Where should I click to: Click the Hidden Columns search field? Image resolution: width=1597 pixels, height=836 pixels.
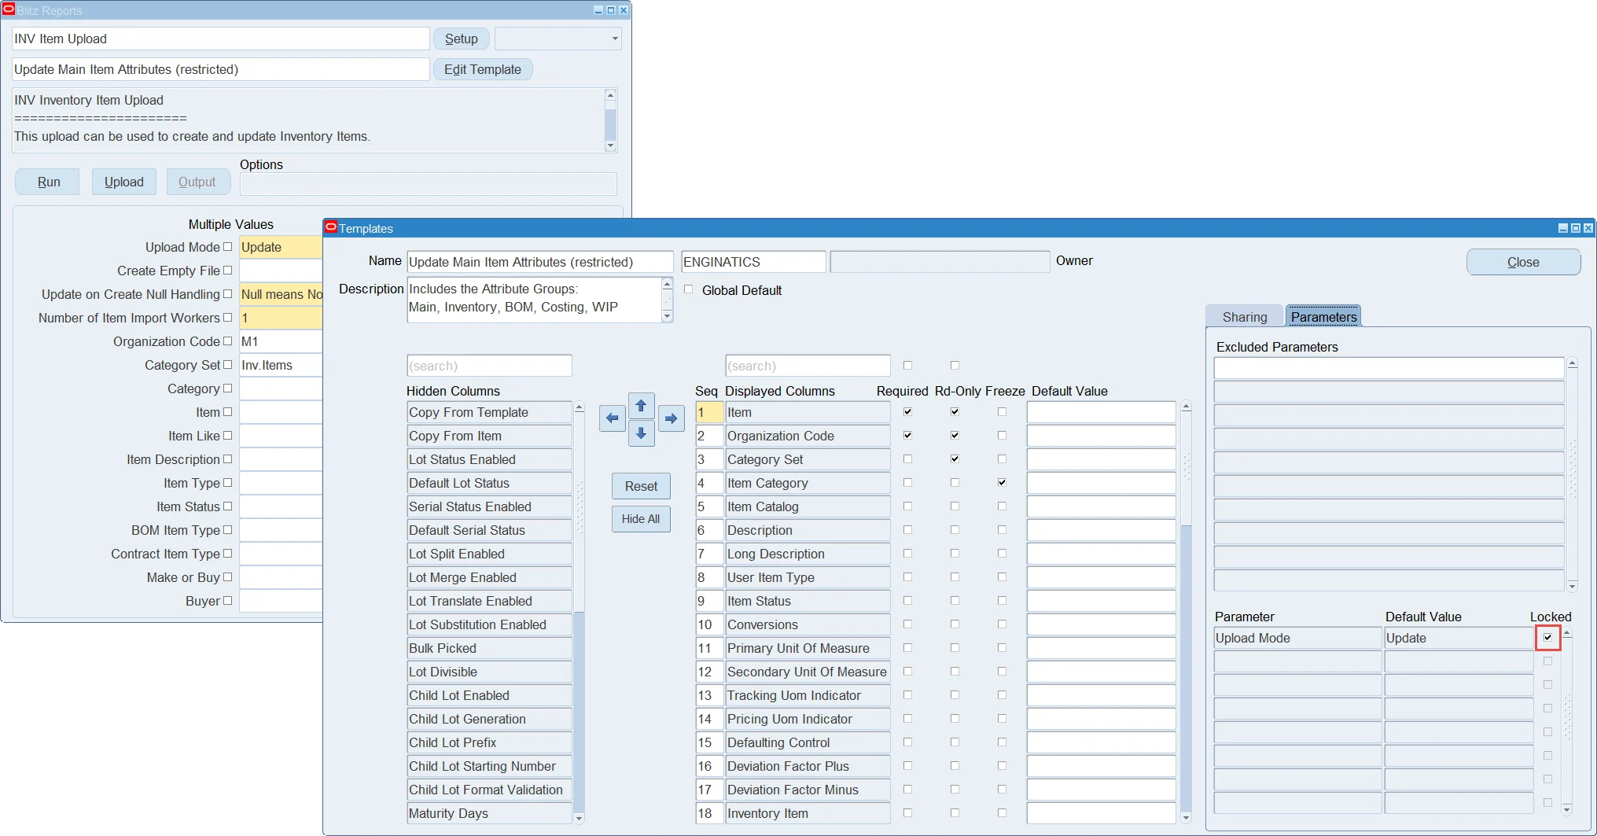pyautogui.click(x=489, y=366)
